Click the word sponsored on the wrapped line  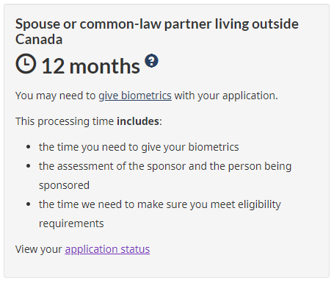64,185
